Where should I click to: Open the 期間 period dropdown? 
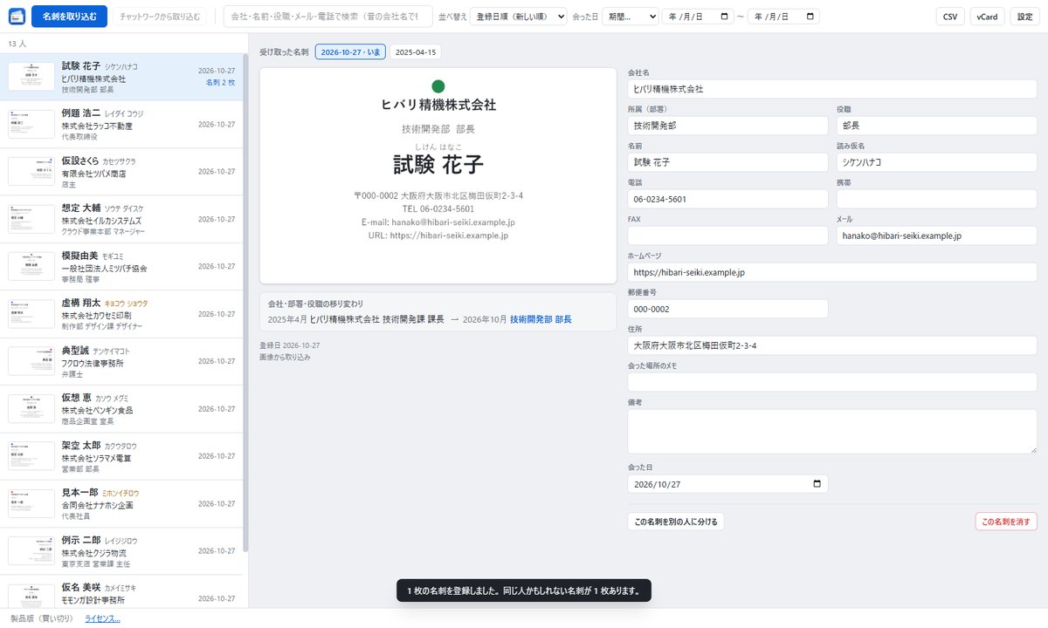(630, 17)
